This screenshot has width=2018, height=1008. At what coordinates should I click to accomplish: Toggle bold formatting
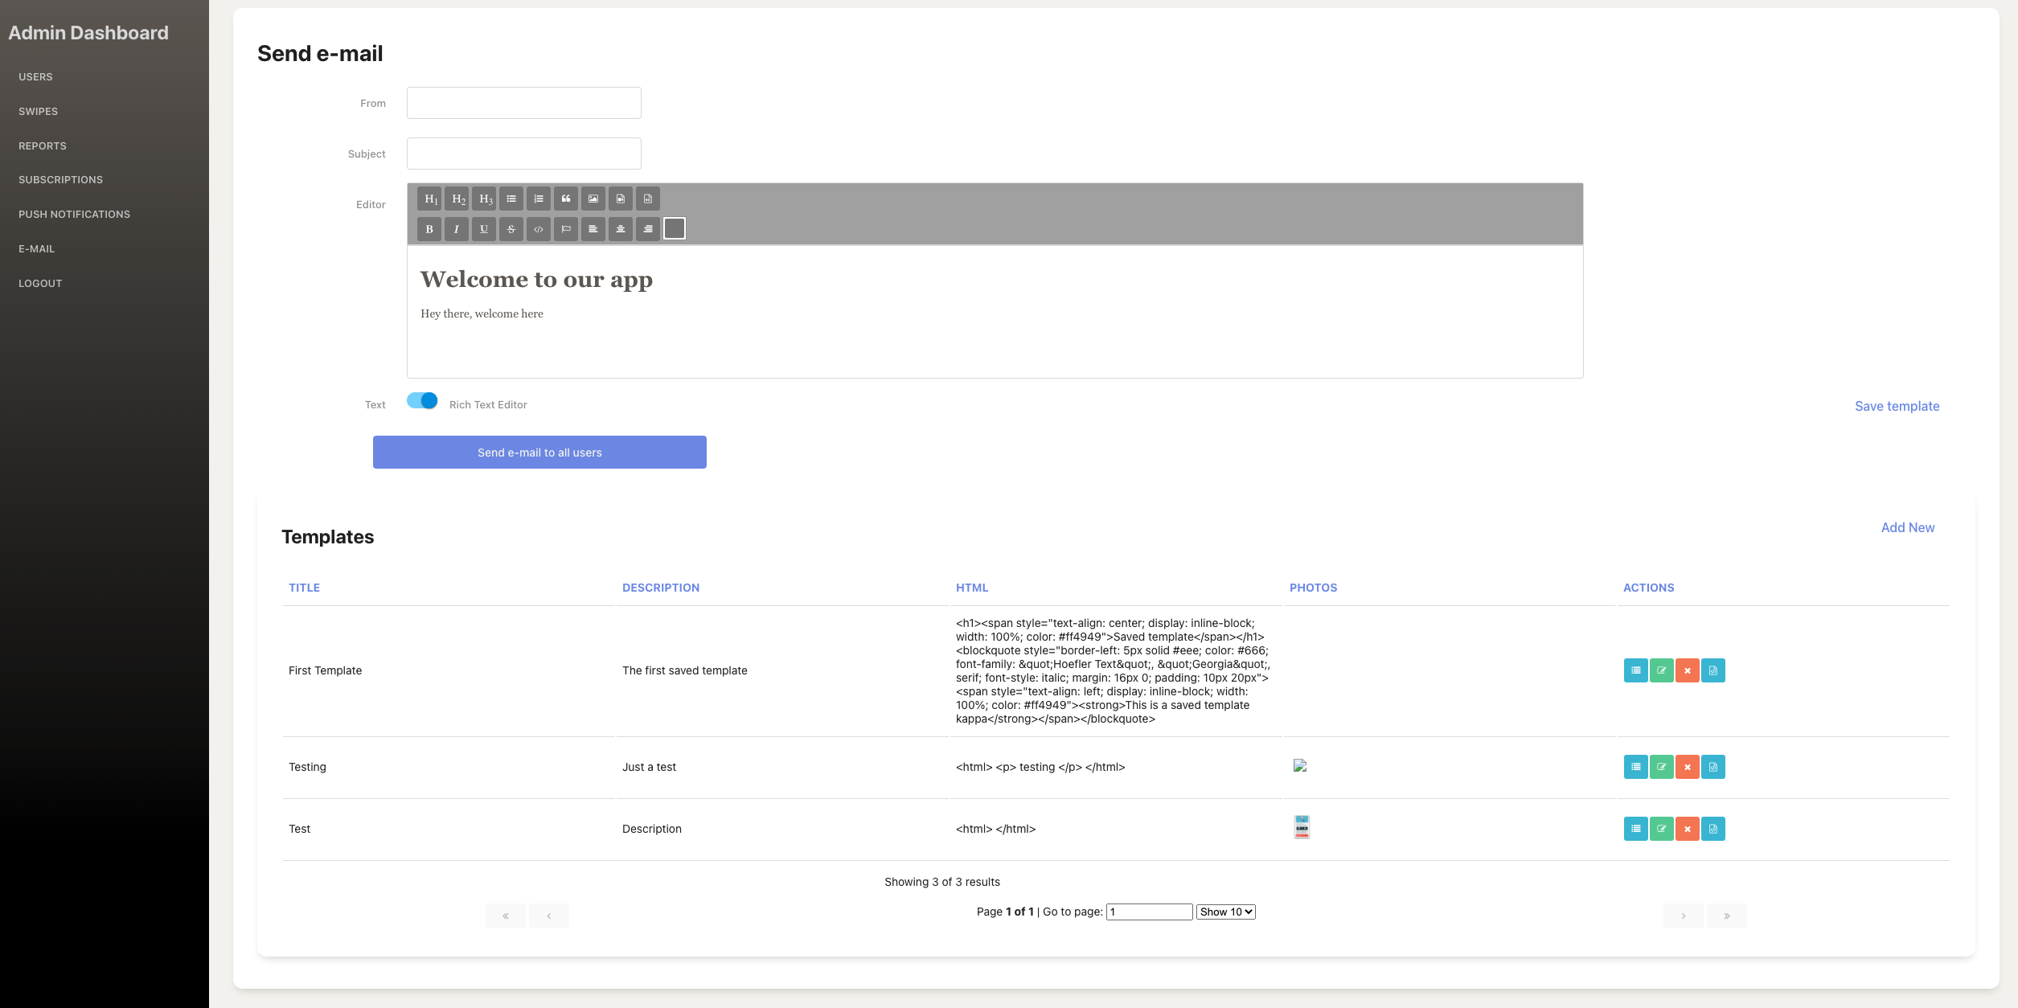pos(429,229)
